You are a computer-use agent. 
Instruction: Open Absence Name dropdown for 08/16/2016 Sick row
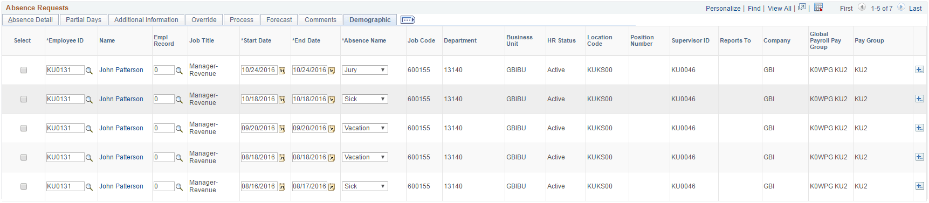[365, 186]
